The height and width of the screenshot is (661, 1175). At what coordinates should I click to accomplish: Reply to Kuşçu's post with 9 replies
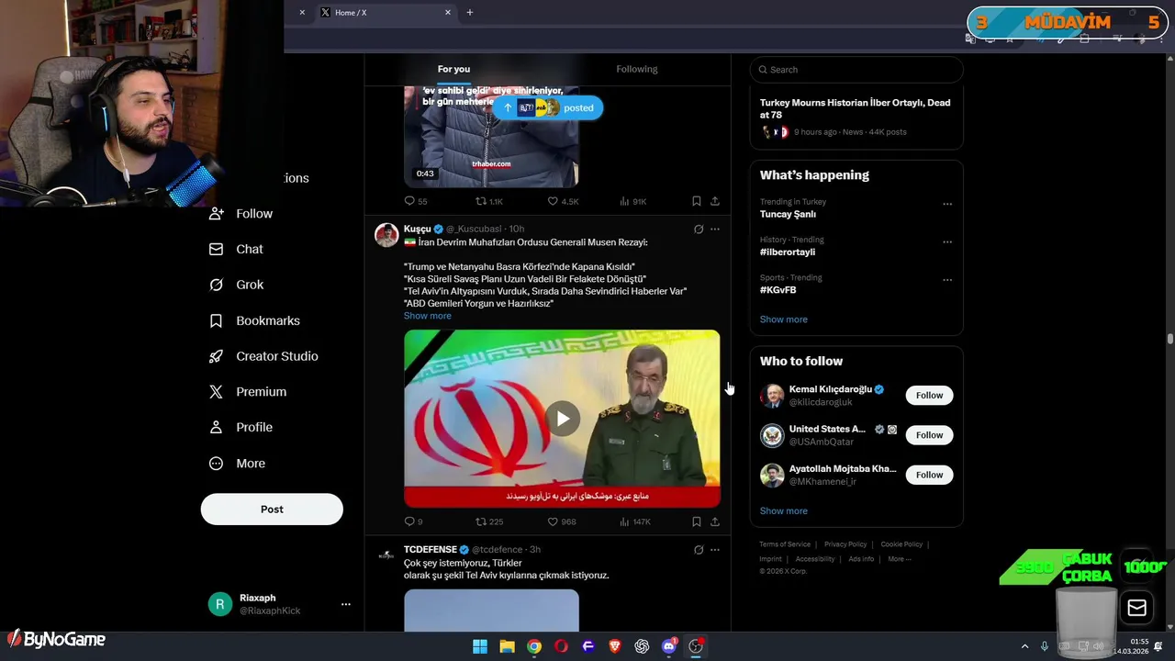[x=413, y=521]
